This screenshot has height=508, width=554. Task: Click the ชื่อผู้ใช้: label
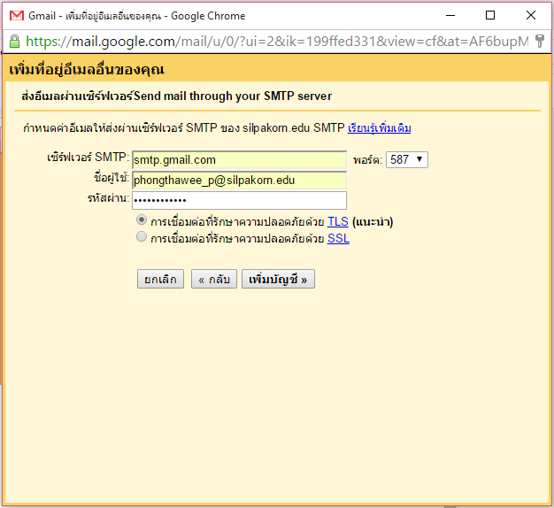point(112,178)
